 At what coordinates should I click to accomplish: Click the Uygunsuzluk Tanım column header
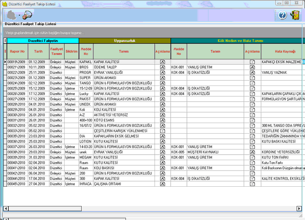124,51
